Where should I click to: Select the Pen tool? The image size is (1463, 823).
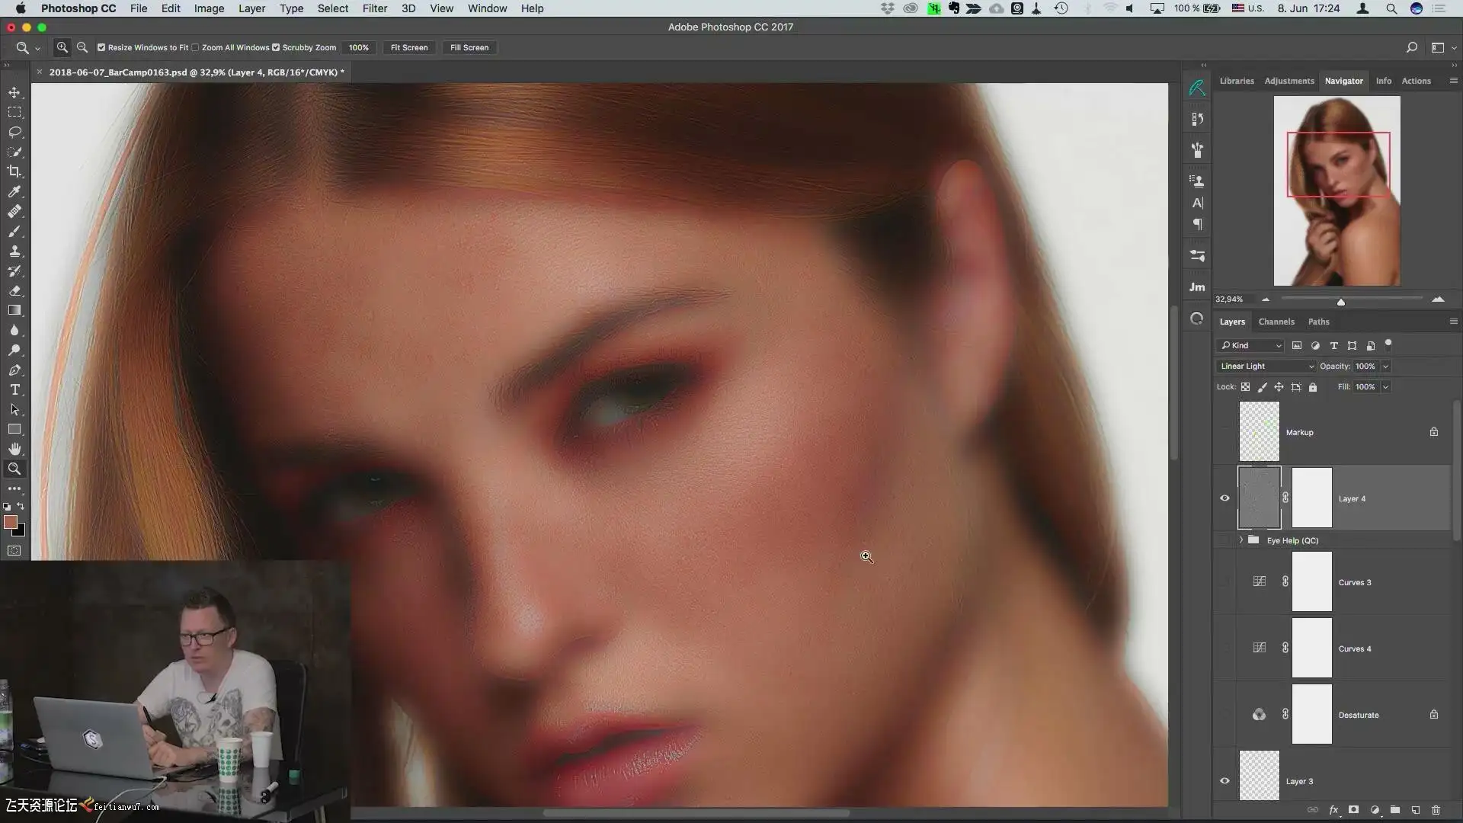tap(14, 370)
